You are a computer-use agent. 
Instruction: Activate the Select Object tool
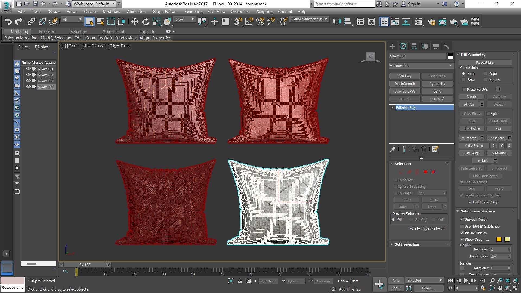(89, 21)
